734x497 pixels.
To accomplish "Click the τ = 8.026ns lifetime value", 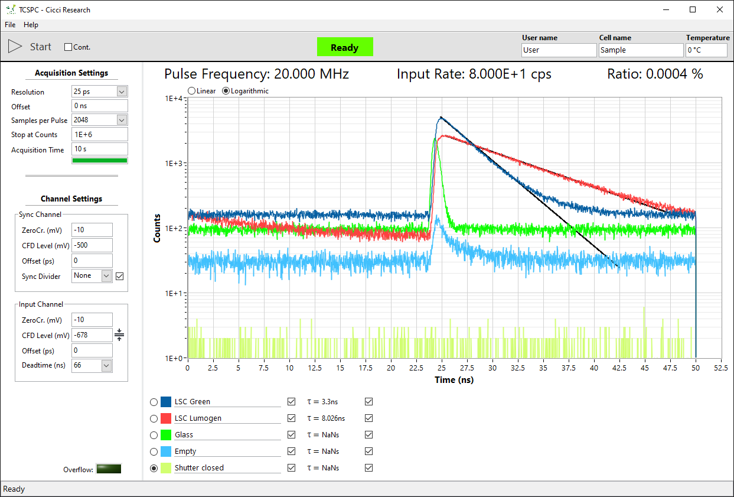I will point(326,418).
